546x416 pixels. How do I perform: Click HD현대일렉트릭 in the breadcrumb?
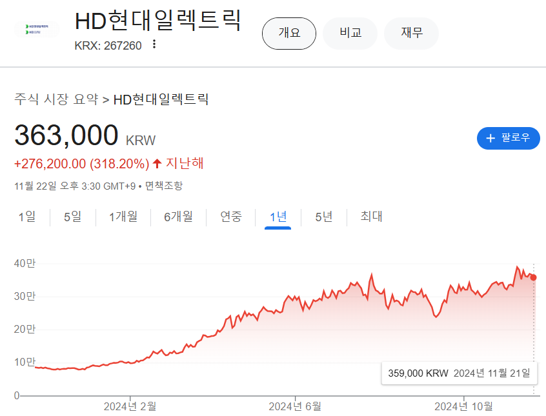click(161, 99)
